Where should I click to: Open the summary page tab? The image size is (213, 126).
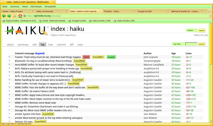coord(23,44)
